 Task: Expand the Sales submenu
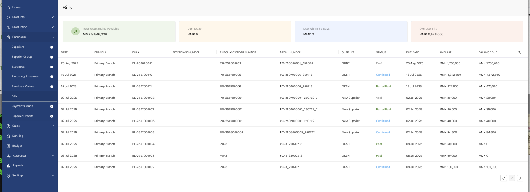(52, 126)
